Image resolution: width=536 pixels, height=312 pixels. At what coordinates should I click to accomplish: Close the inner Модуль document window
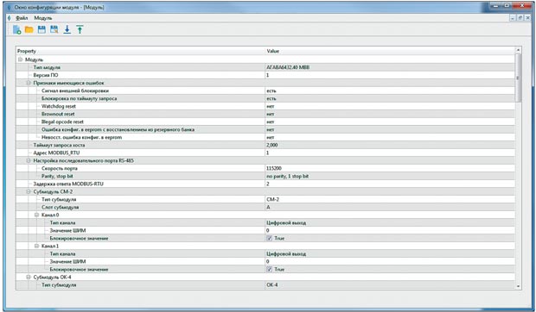[x=528, y=18]
